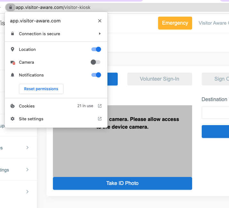Click the blocked Camera icon
Viewport: 229px width, 208px height.
(x=13, y=62)
